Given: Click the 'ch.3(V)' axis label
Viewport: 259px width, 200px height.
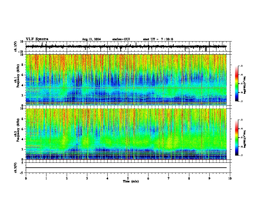Looking at the screenshot, I should pos(16,168).
